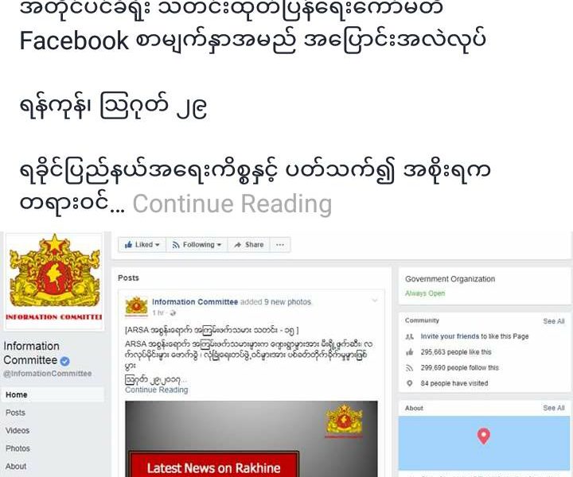Click the globe public-privacy icon under the post
The image size is (573, 477).
(x=173, y=312)
